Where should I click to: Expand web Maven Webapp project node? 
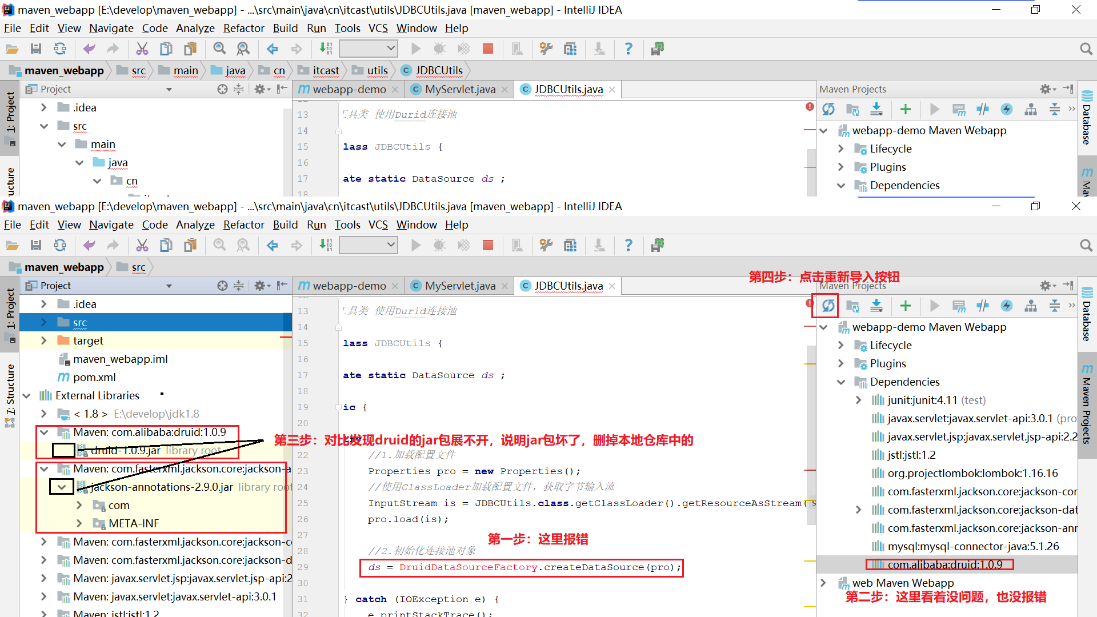pyautogui.click(x=823, y=583)
